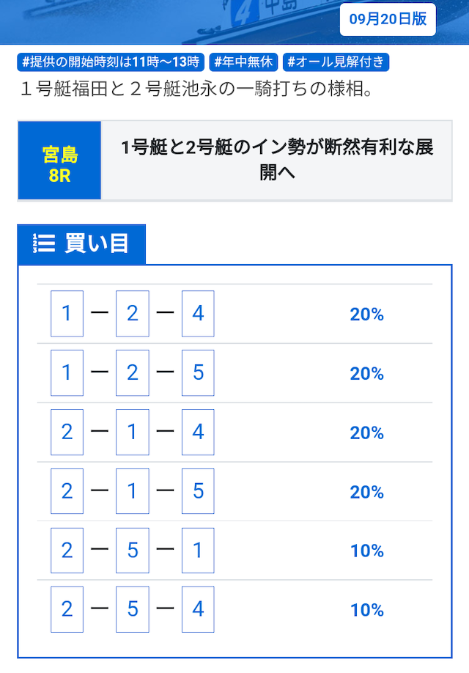The image size is (469, 673).
Task: Click the 20% allocation of 1-2-4 row
Action: click(x=367, y=315)
